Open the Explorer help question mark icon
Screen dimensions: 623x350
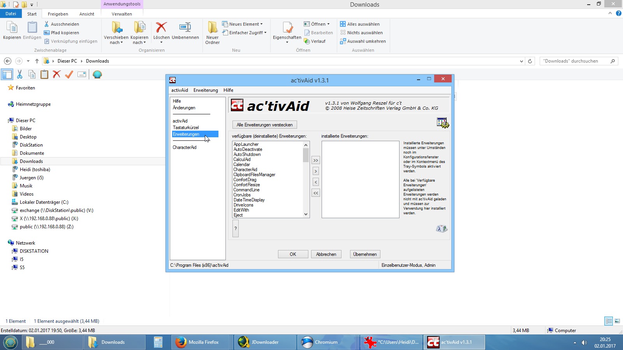[x=618, y=13]
